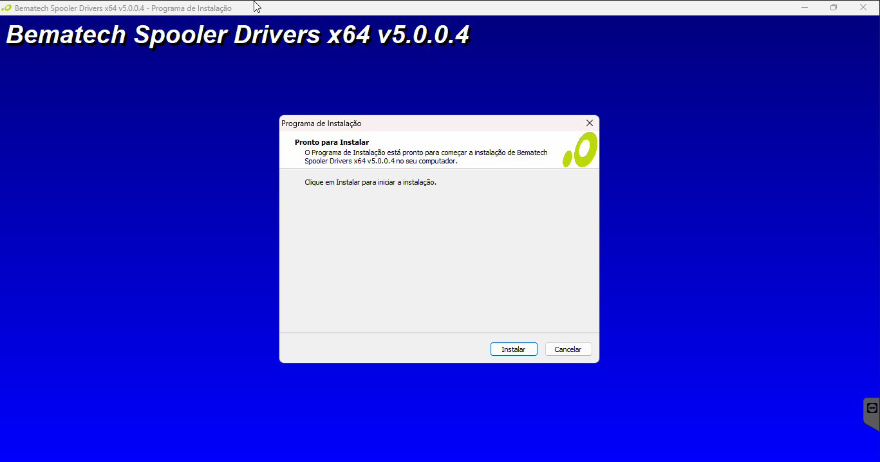Minimize the installer main window

[x=804, y=8]
